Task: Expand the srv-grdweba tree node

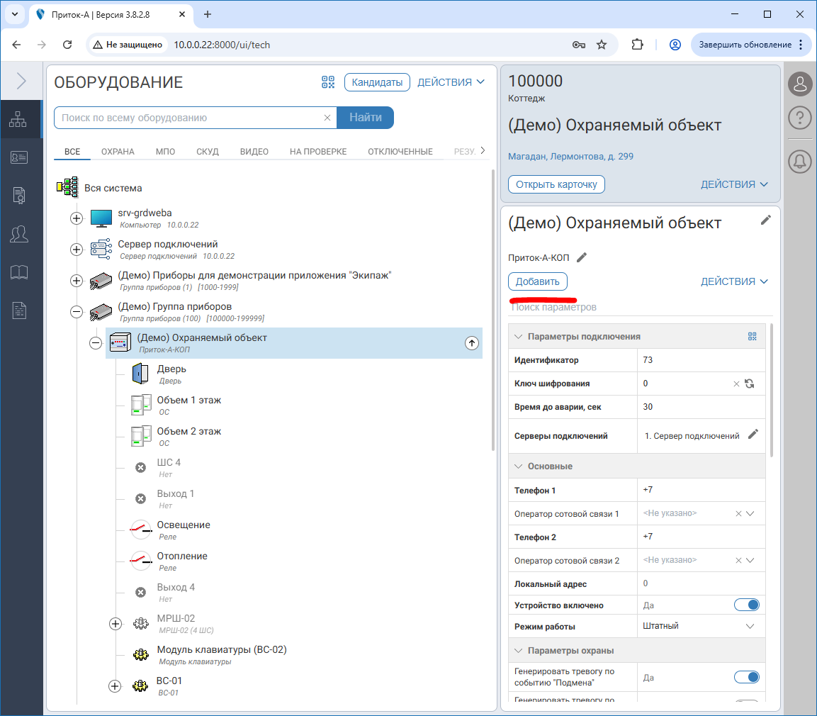Action: coord(77,218)
